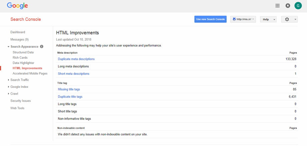The width and height of the screenshot is (307, 146).
Task: Click the settings gear icon
Action: (x=287, y=19)
